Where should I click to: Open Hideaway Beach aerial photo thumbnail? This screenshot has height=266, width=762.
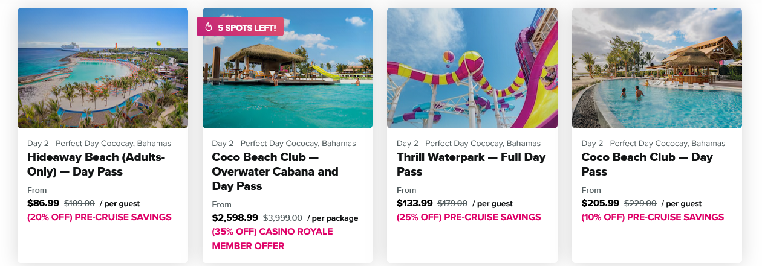103,68
